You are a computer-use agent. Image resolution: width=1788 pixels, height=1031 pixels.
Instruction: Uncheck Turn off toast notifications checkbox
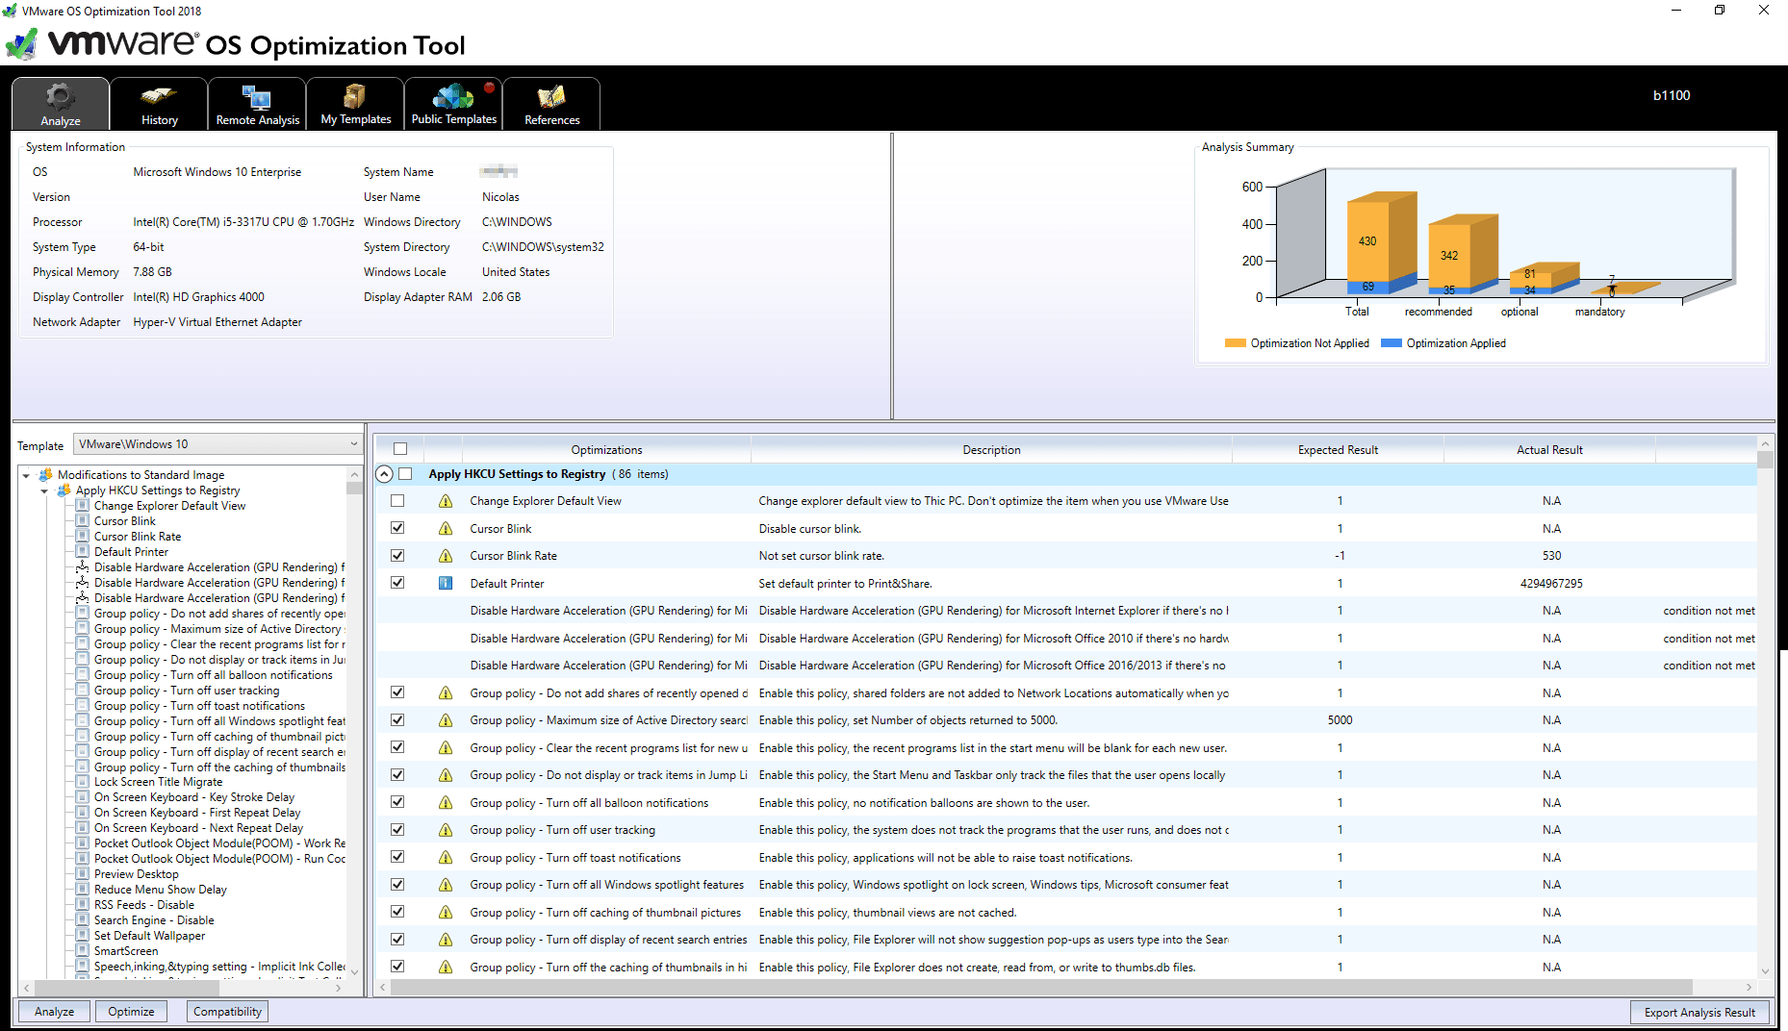pos(397,857)
